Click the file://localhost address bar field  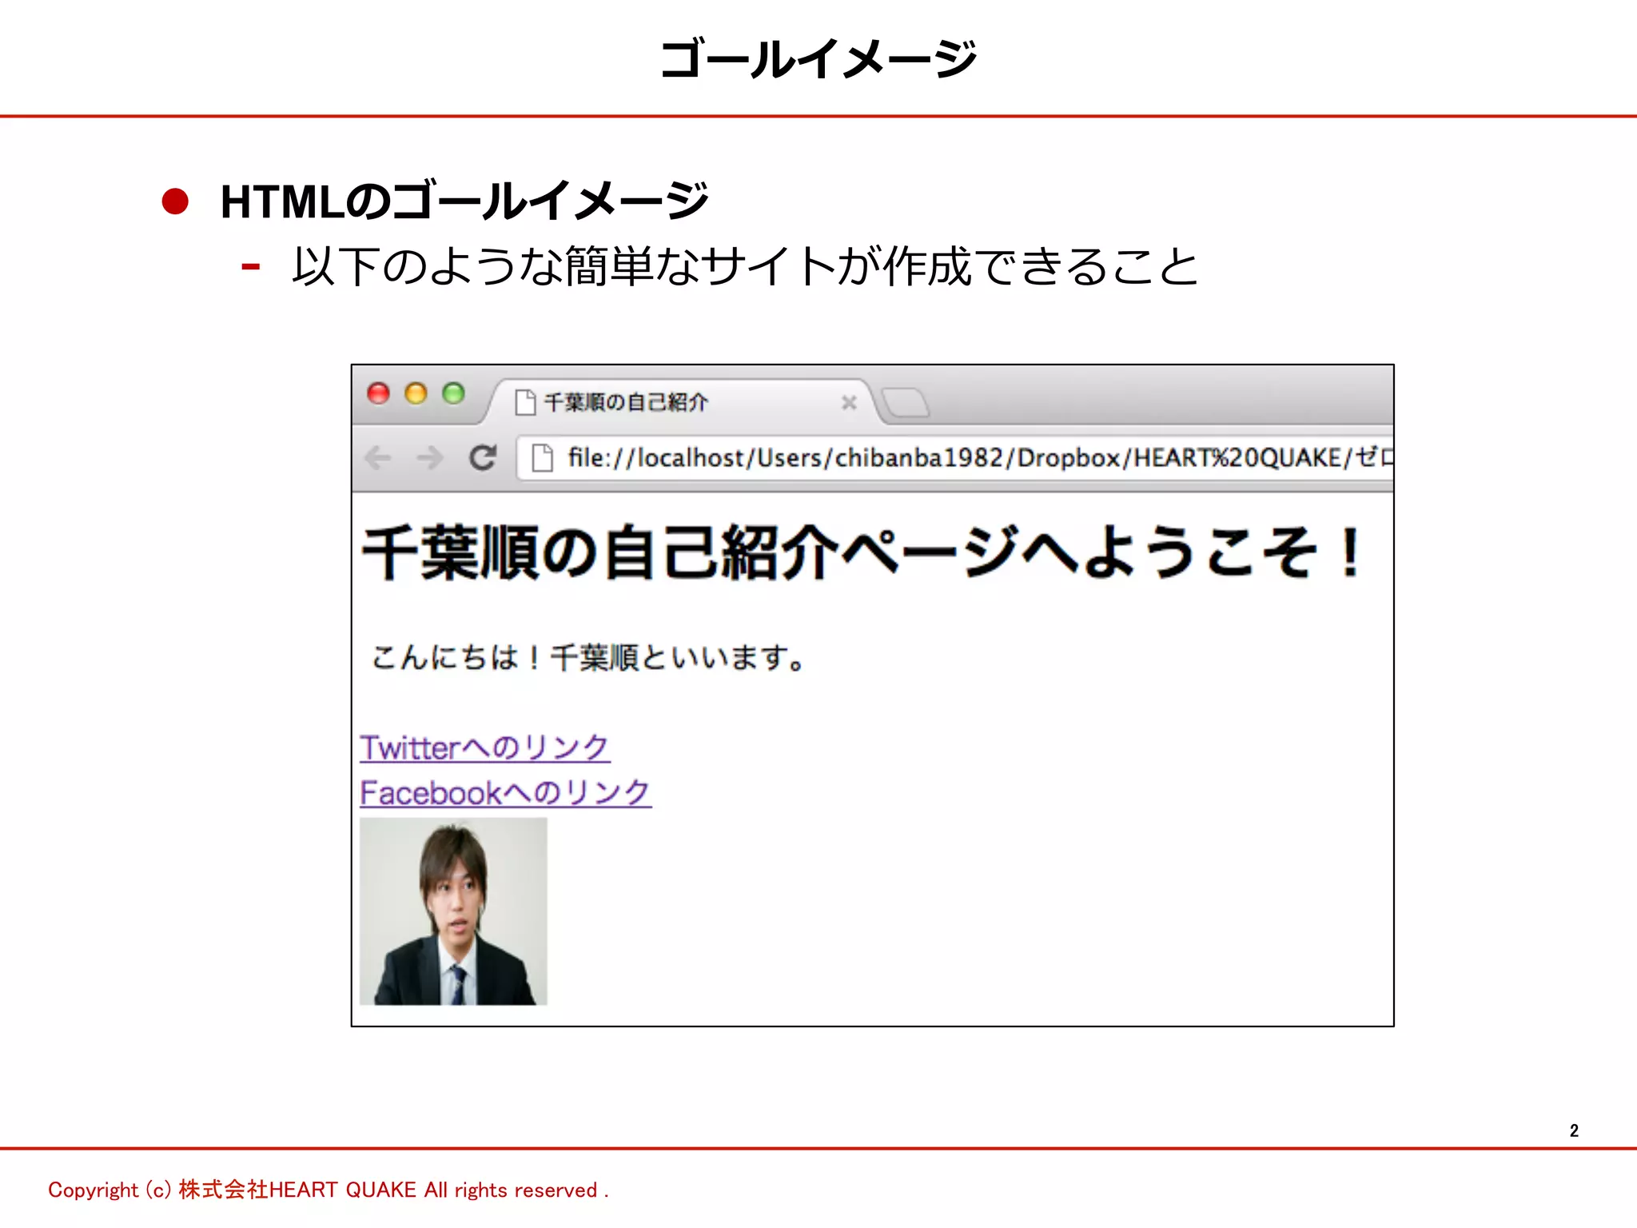pyautogui.click(x=959, y=458)
